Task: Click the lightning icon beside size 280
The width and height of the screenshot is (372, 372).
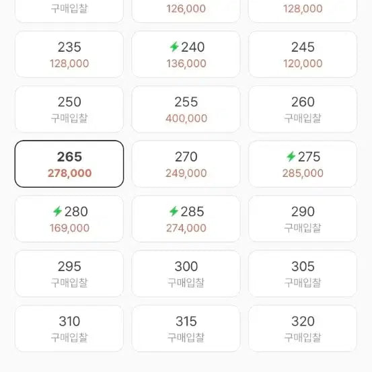Action: (x=57, y=211)
